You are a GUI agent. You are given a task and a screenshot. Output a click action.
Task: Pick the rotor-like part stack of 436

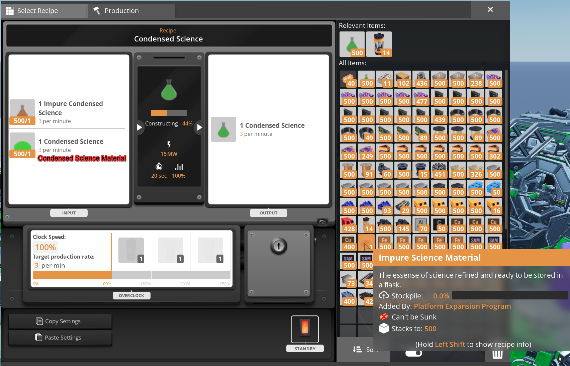coord(421,79)
